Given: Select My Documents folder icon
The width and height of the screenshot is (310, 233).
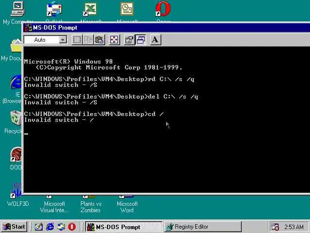Looking at the screenshot, I should pos(12,50).
